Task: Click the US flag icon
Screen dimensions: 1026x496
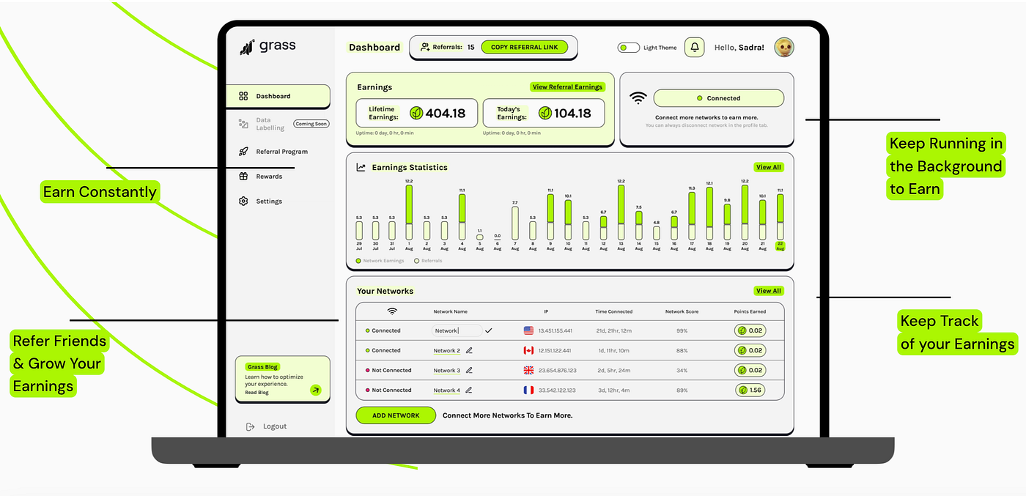Action: tap(528, 330)
